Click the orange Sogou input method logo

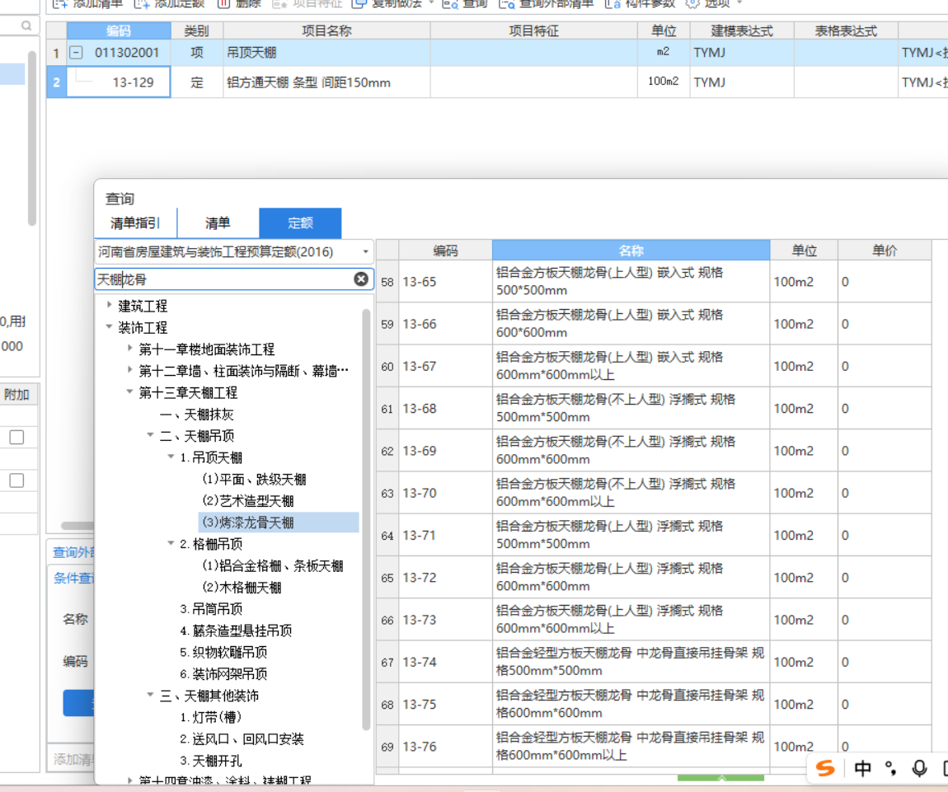[x=825, y=768]
